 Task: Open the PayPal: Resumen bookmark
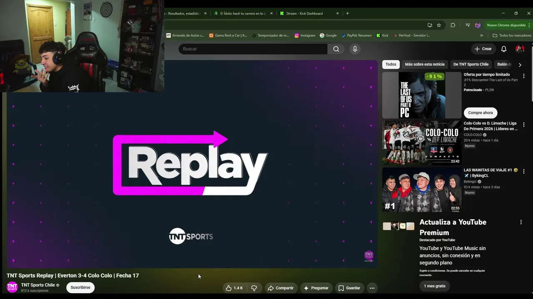(x=356, y=35)
